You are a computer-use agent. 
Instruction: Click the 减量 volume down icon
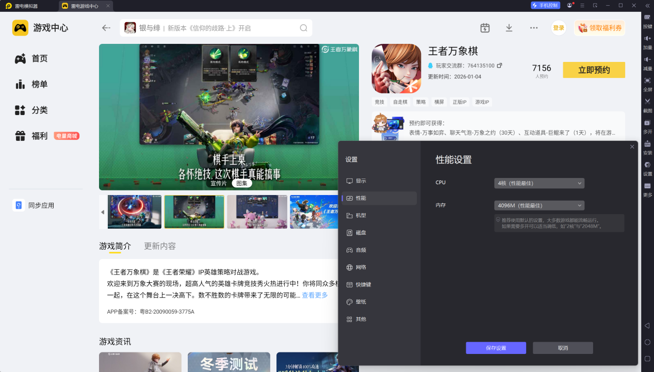click(647, 59)
